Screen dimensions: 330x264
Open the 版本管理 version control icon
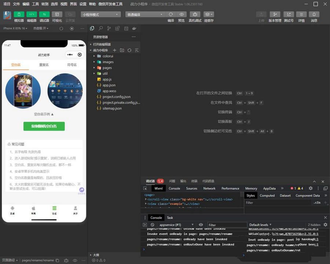tap(275, 14)
